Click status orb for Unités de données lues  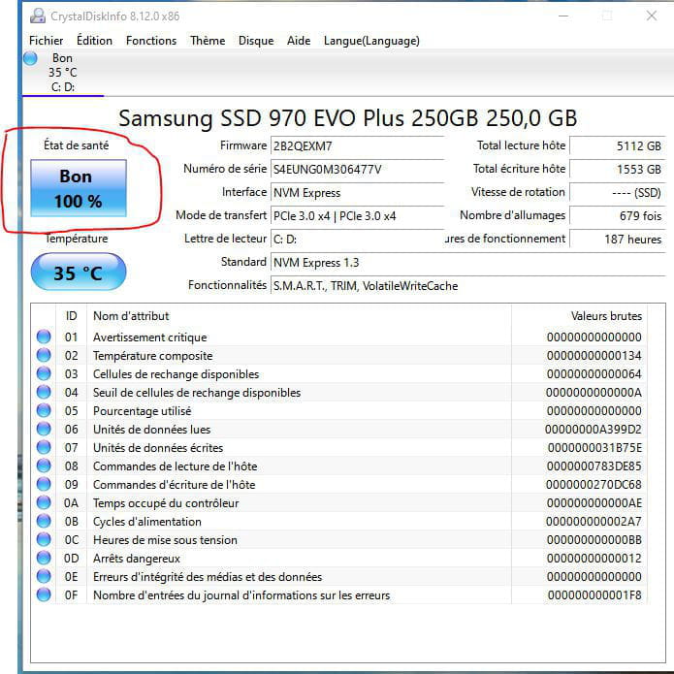(x=44, y=429)
